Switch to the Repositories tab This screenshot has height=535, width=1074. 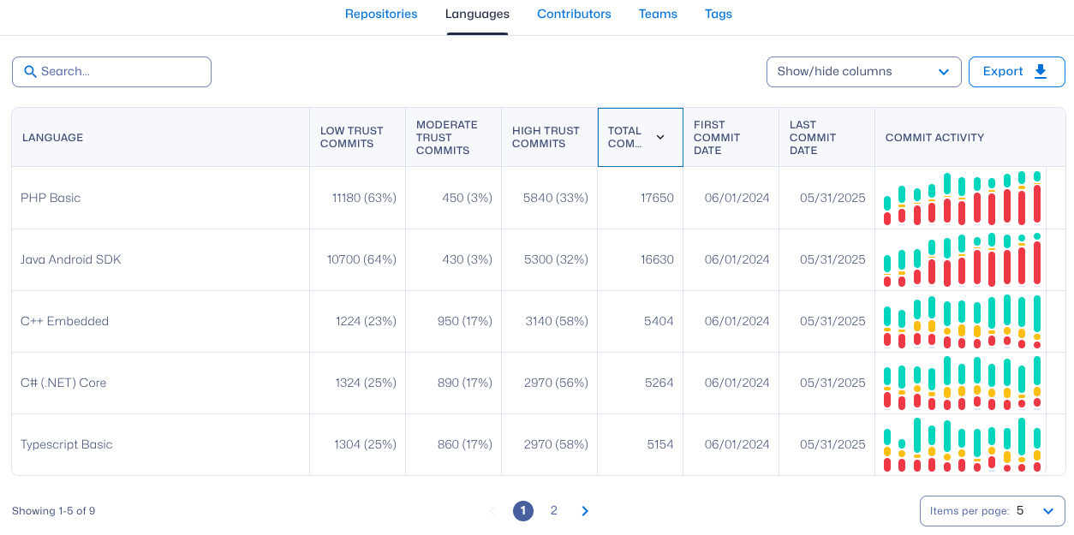pyautogui.click(x=381, y=15)
